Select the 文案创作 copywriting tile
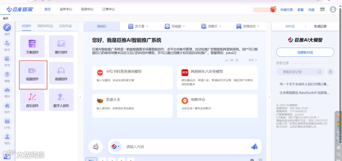Image resolution: width=342 pixels, height=161 pixels. 32,46
